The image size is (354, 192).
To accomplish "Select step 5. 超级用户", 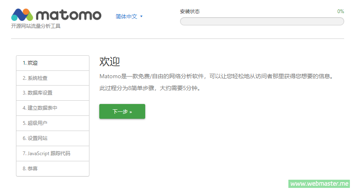I will [x=53, y=123].
